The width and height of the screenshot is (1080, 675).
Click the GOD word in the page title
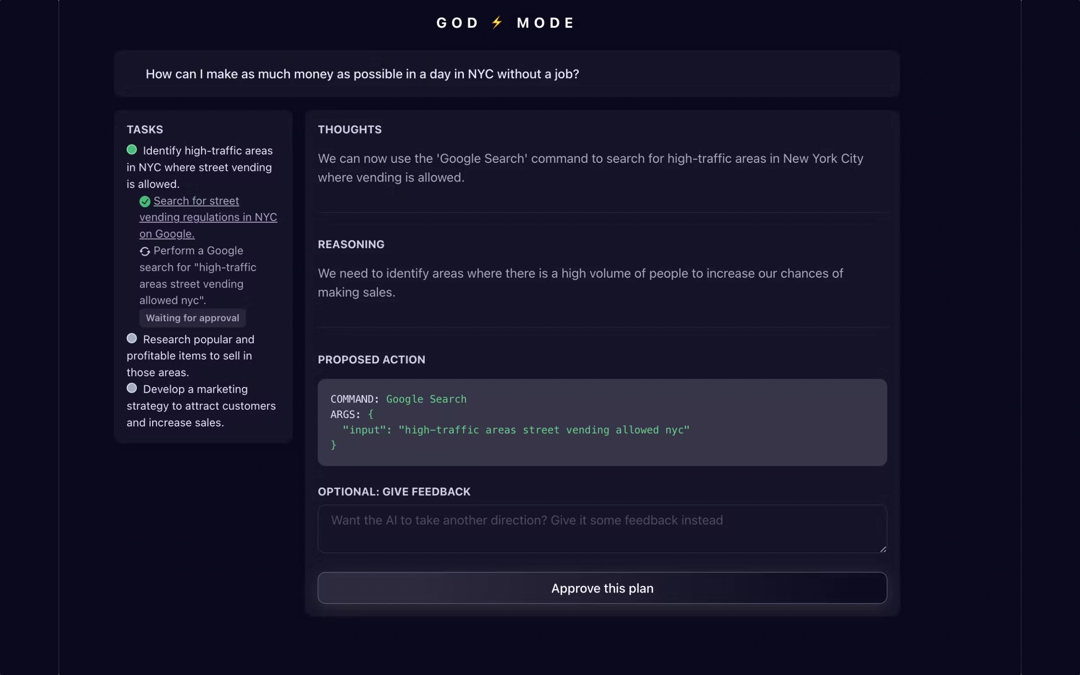tap(457, 23)
